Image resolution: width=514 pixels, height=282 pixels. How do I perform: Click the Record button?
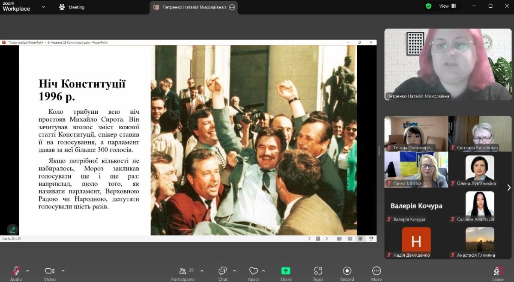click(x=347, y=271)
